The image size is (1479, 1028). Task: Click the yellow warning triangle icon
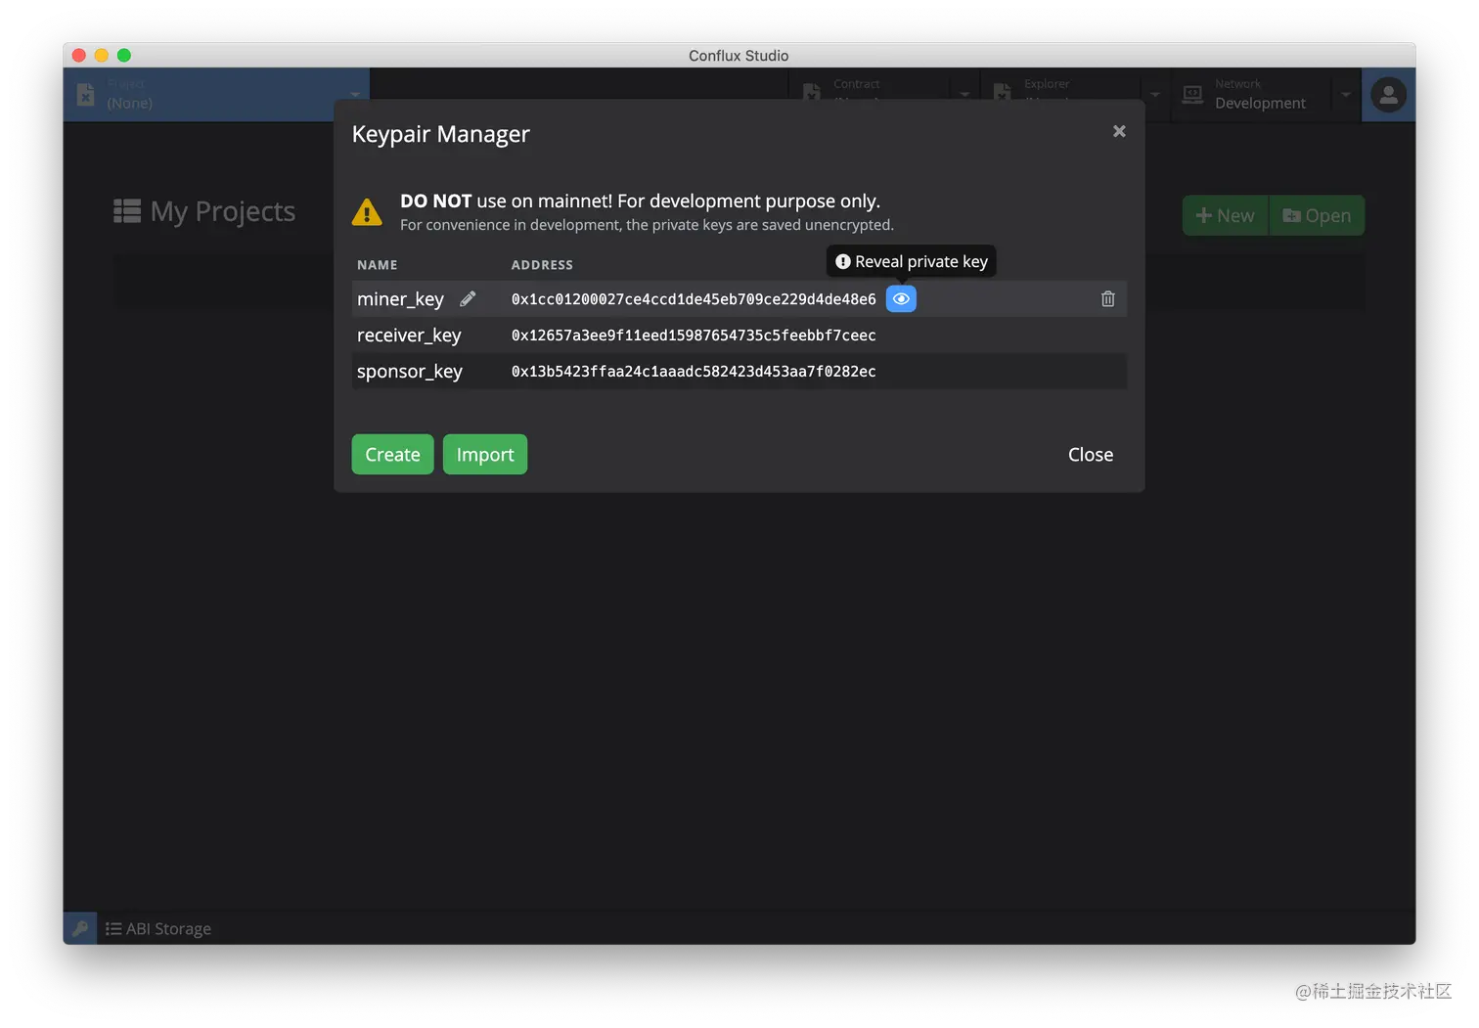click(367, 211)
